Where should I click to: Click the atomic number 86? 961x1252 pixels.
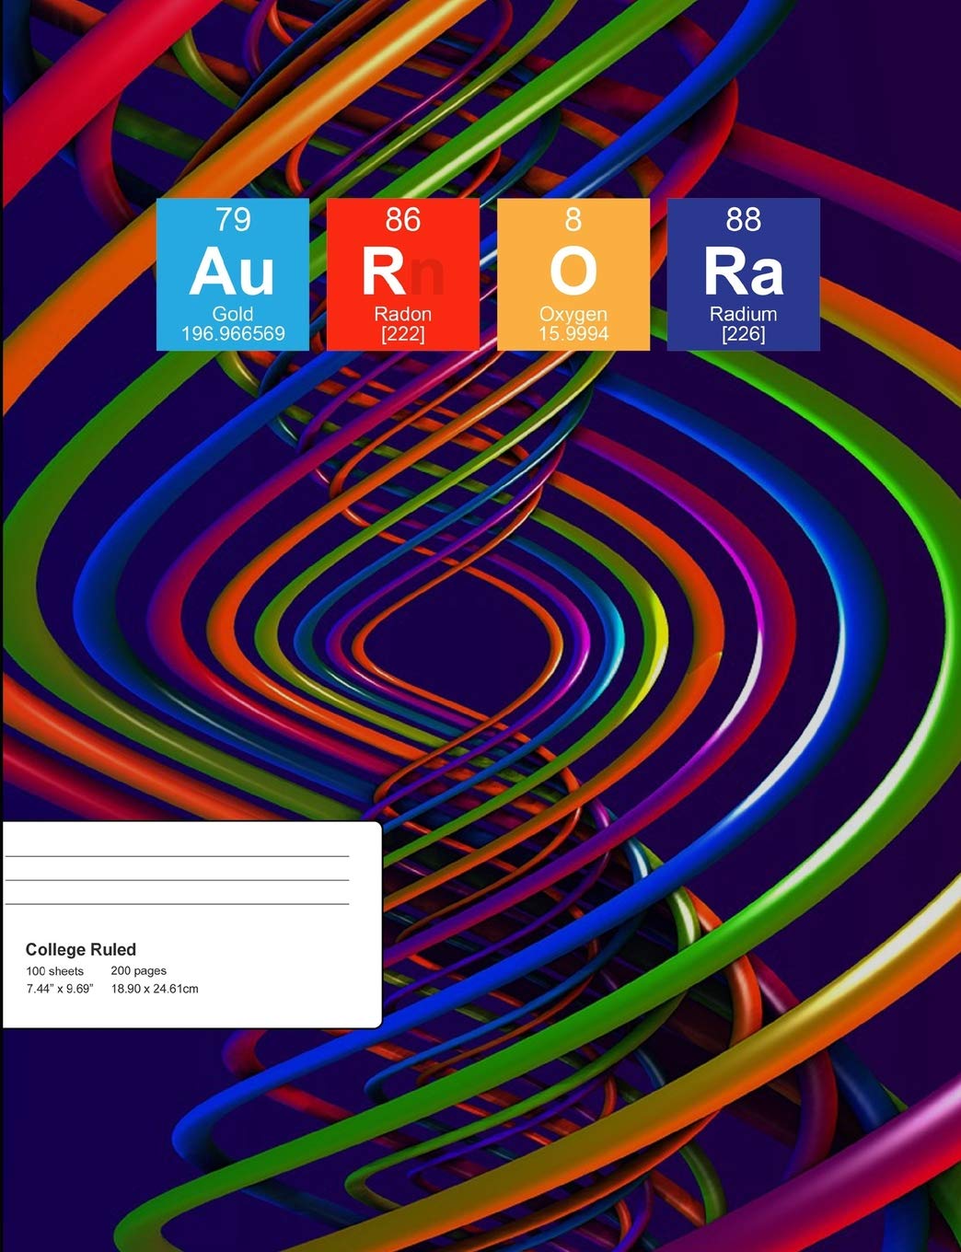403,220
